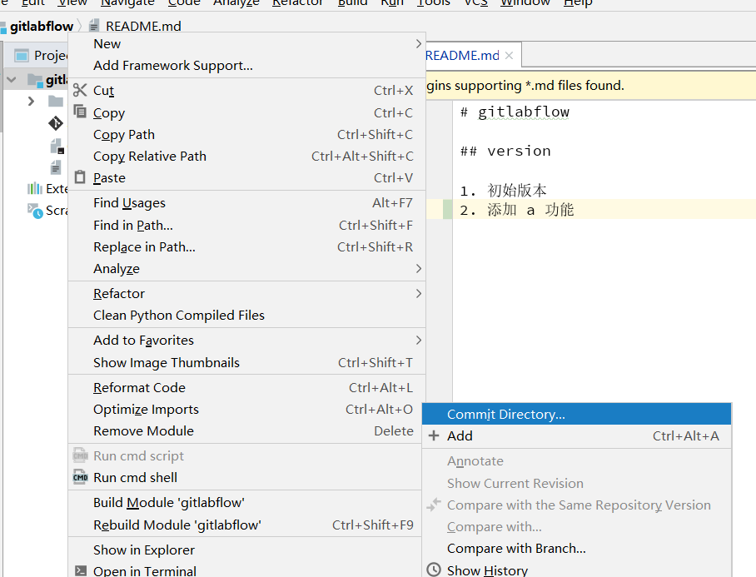Image resolution: width=756 pixels, height=577 pixels.
Task: Expand the New submenu arrow
Action: click(418, 43)
